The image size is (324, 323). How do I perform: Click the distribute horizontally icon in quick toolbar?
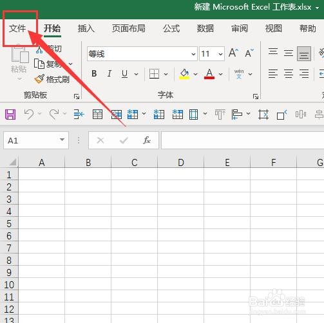tap(301, 114)
